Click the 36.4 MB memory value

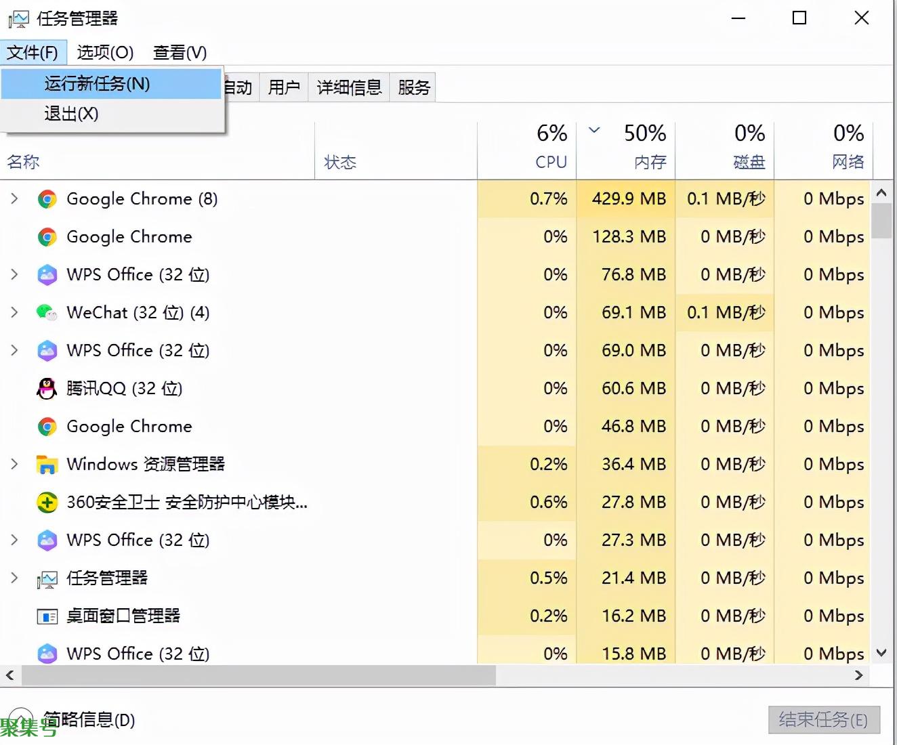click(x=634, y=465)
